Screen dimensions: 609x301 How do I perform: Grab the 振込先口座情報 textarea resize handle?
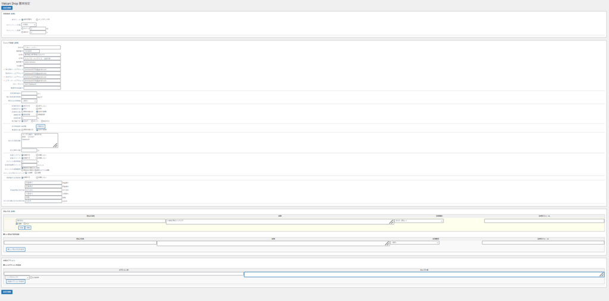click(56, 145)
